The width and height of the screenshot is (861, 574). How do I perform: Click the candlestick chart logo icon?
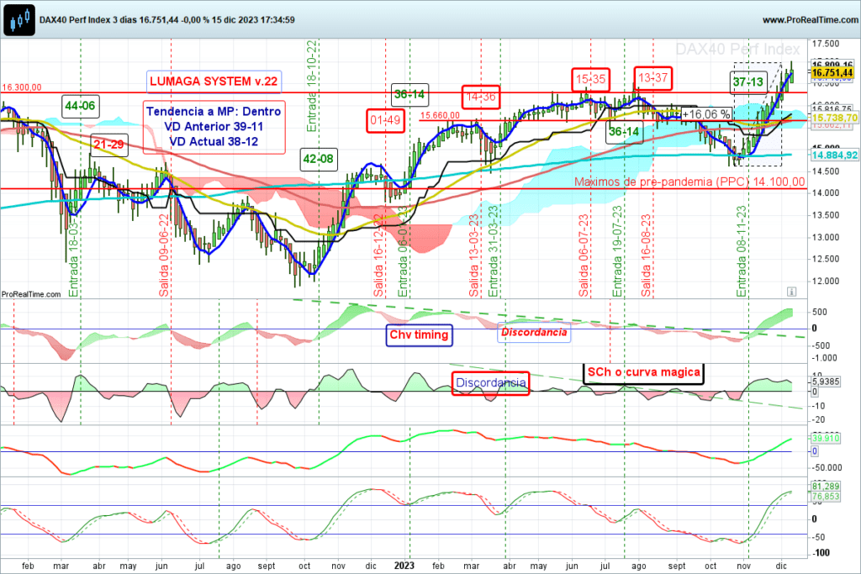point(19,20)
